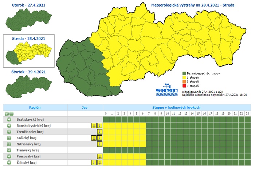Click the hour '18' column label
255x176 pixels.
(x=217, y=114)
